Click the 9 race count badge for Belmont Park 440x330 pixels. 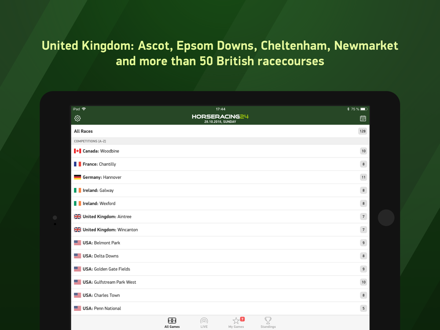pyautogui.click(x=363, y=243)
